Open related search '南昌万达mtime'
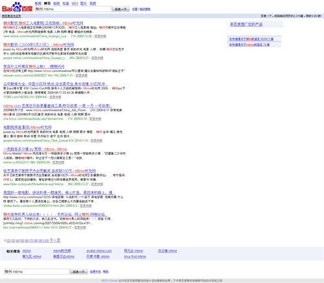This screenshot has width=324, height=283. pos(64,256)
